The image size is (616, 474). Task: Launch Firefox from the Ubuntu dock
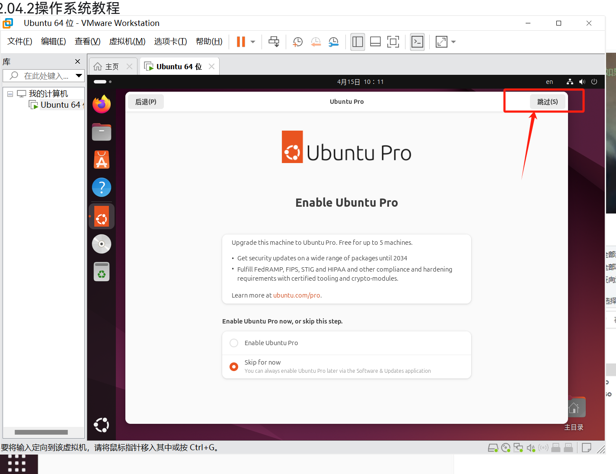(102, 104)
